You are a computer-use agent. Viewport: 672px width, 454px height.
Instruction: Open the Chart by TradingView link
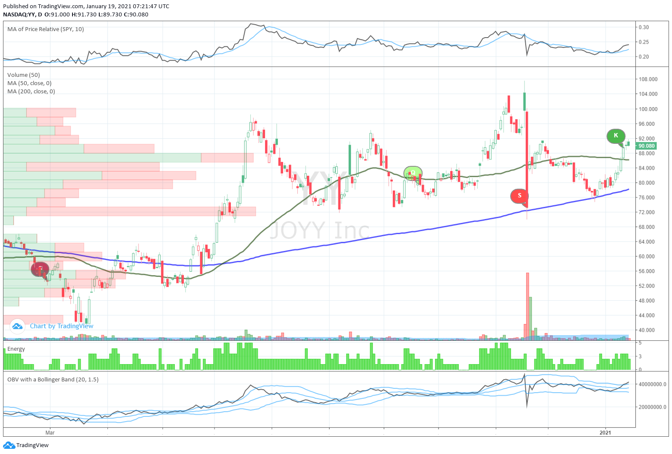(61, 326)
